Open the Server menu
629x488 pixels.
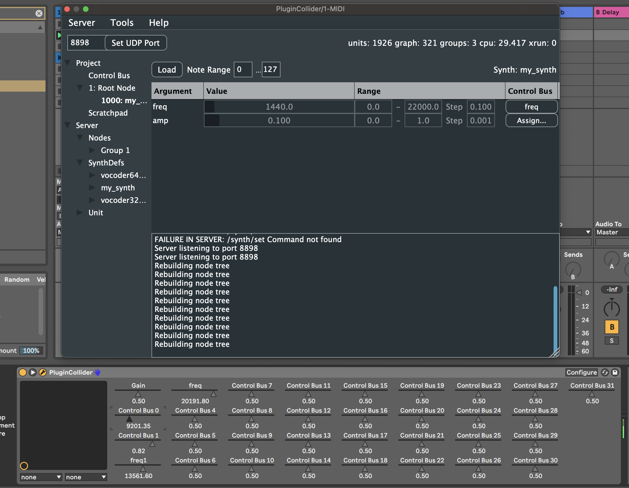tap(82, 23)
